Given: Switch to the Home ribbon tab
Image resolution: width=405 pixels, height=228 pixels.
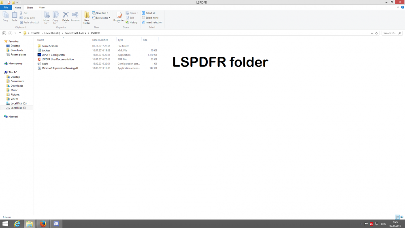Looking at the screenshot, I should pyautogui.click(x=18, y=7).
